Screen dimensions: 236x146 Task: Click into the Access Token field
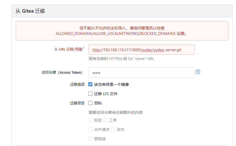(x=141, y=73)
